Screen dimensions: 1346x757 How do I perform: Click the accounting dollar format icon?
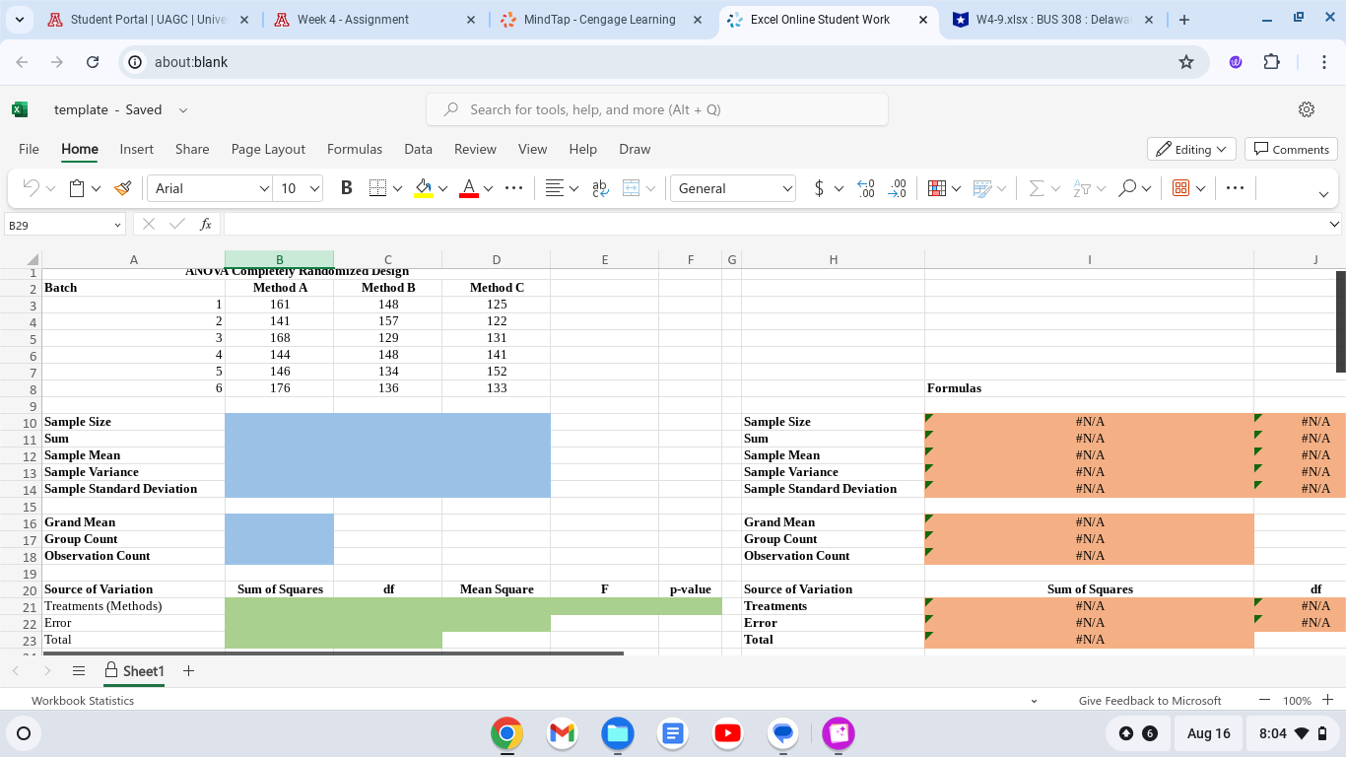819,188
